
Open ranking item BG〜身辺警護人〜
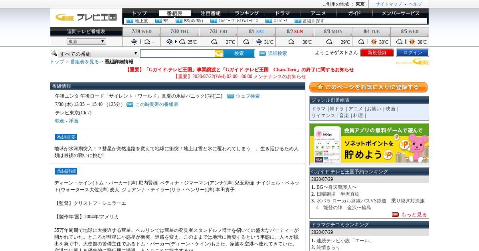pyautogui.click(x=336, y=187)
